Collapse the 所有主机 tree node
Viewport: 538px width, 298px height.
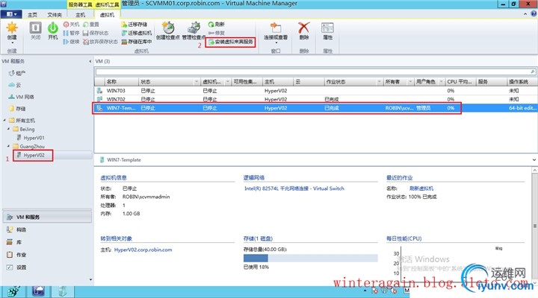click(4, 121)
